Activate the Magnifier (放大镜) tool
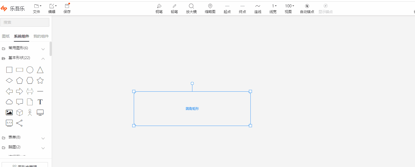 pyautogui.click(x=191, y=8)
